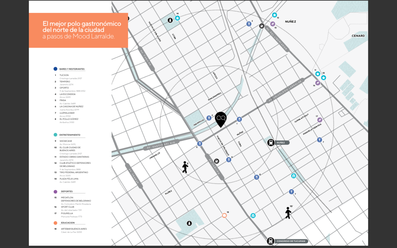Select TUCSON in the legend list
The height and width of the screenshot is (248, 397).
coord(64,75)
